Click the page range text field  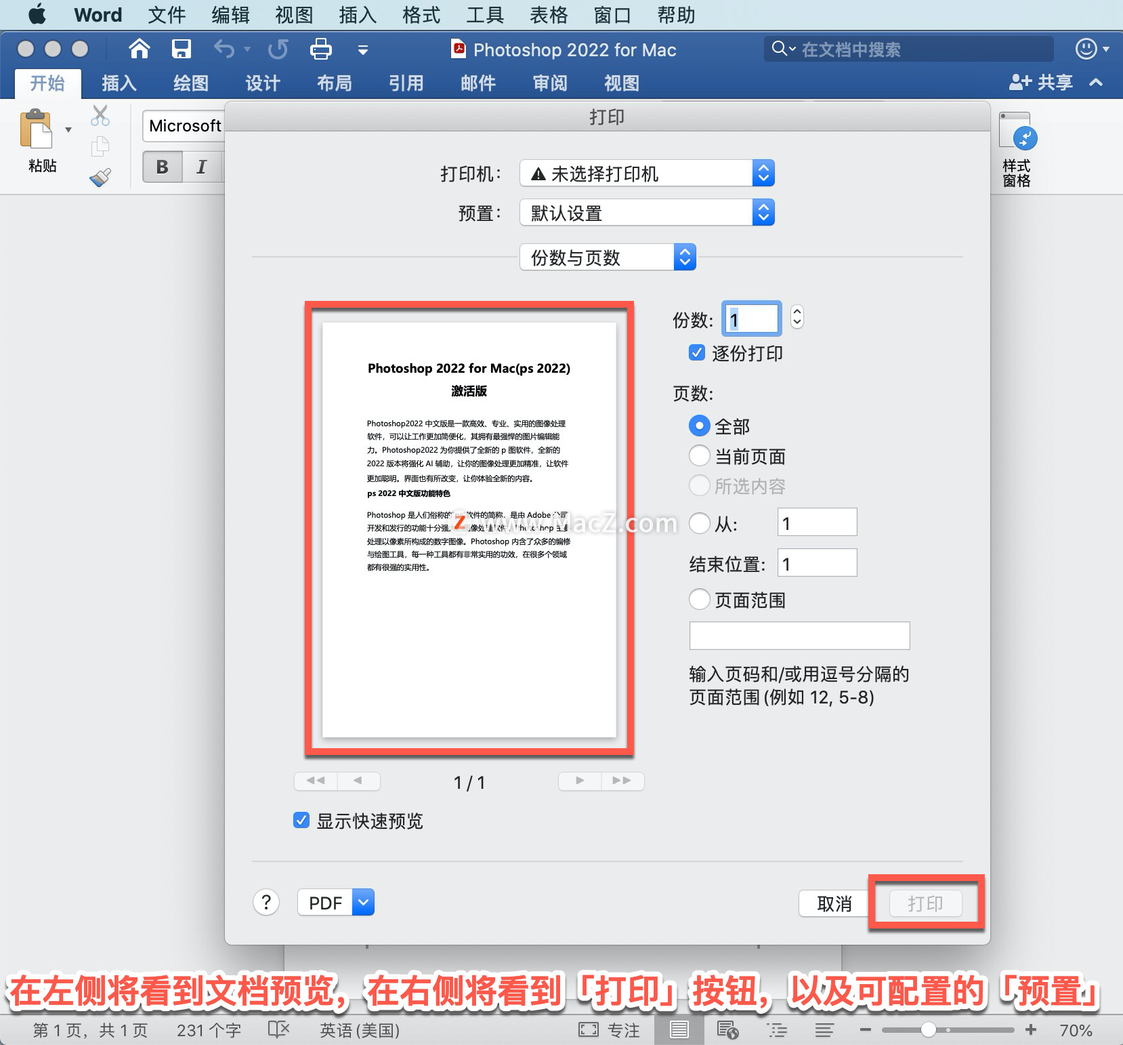point(799,635)
